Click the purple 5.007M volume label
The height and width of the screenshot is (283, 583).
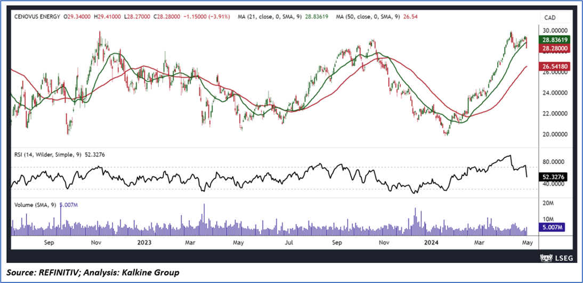[551, 227]
